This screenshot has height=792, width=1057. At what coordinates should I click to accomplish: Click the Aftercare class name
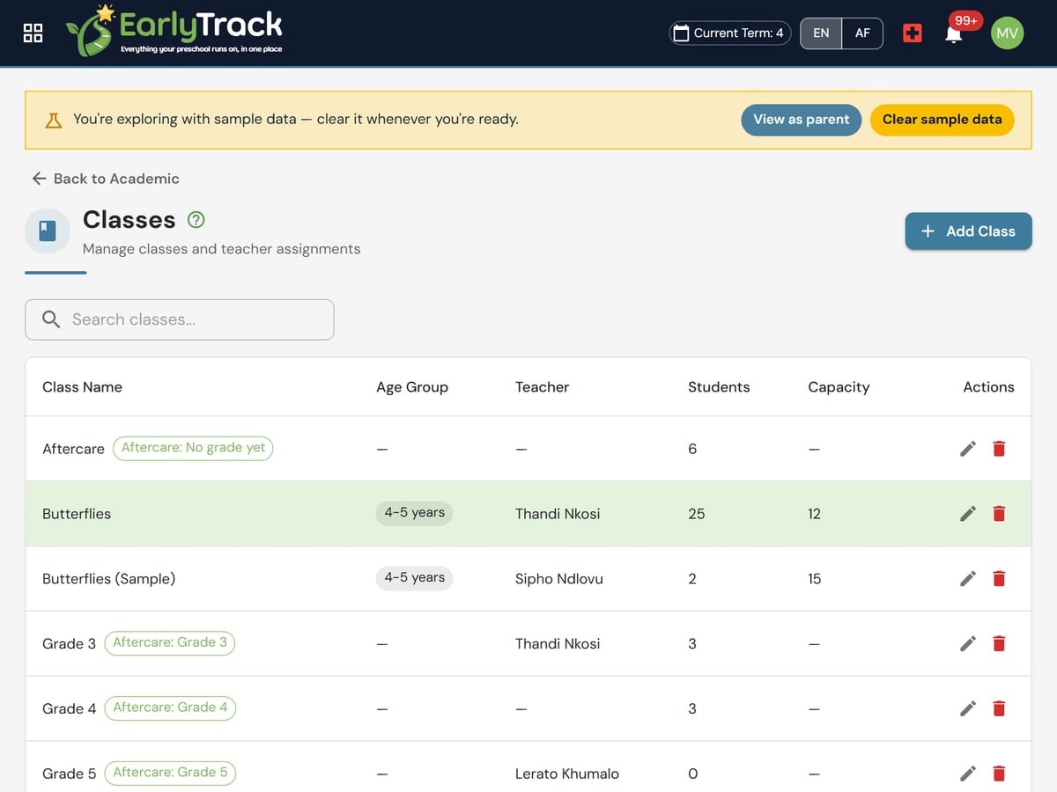pyautogui.click(x=73, y=449)
